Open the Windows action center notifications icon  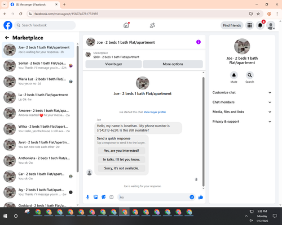pyautogui.click(x=275, y=216)
